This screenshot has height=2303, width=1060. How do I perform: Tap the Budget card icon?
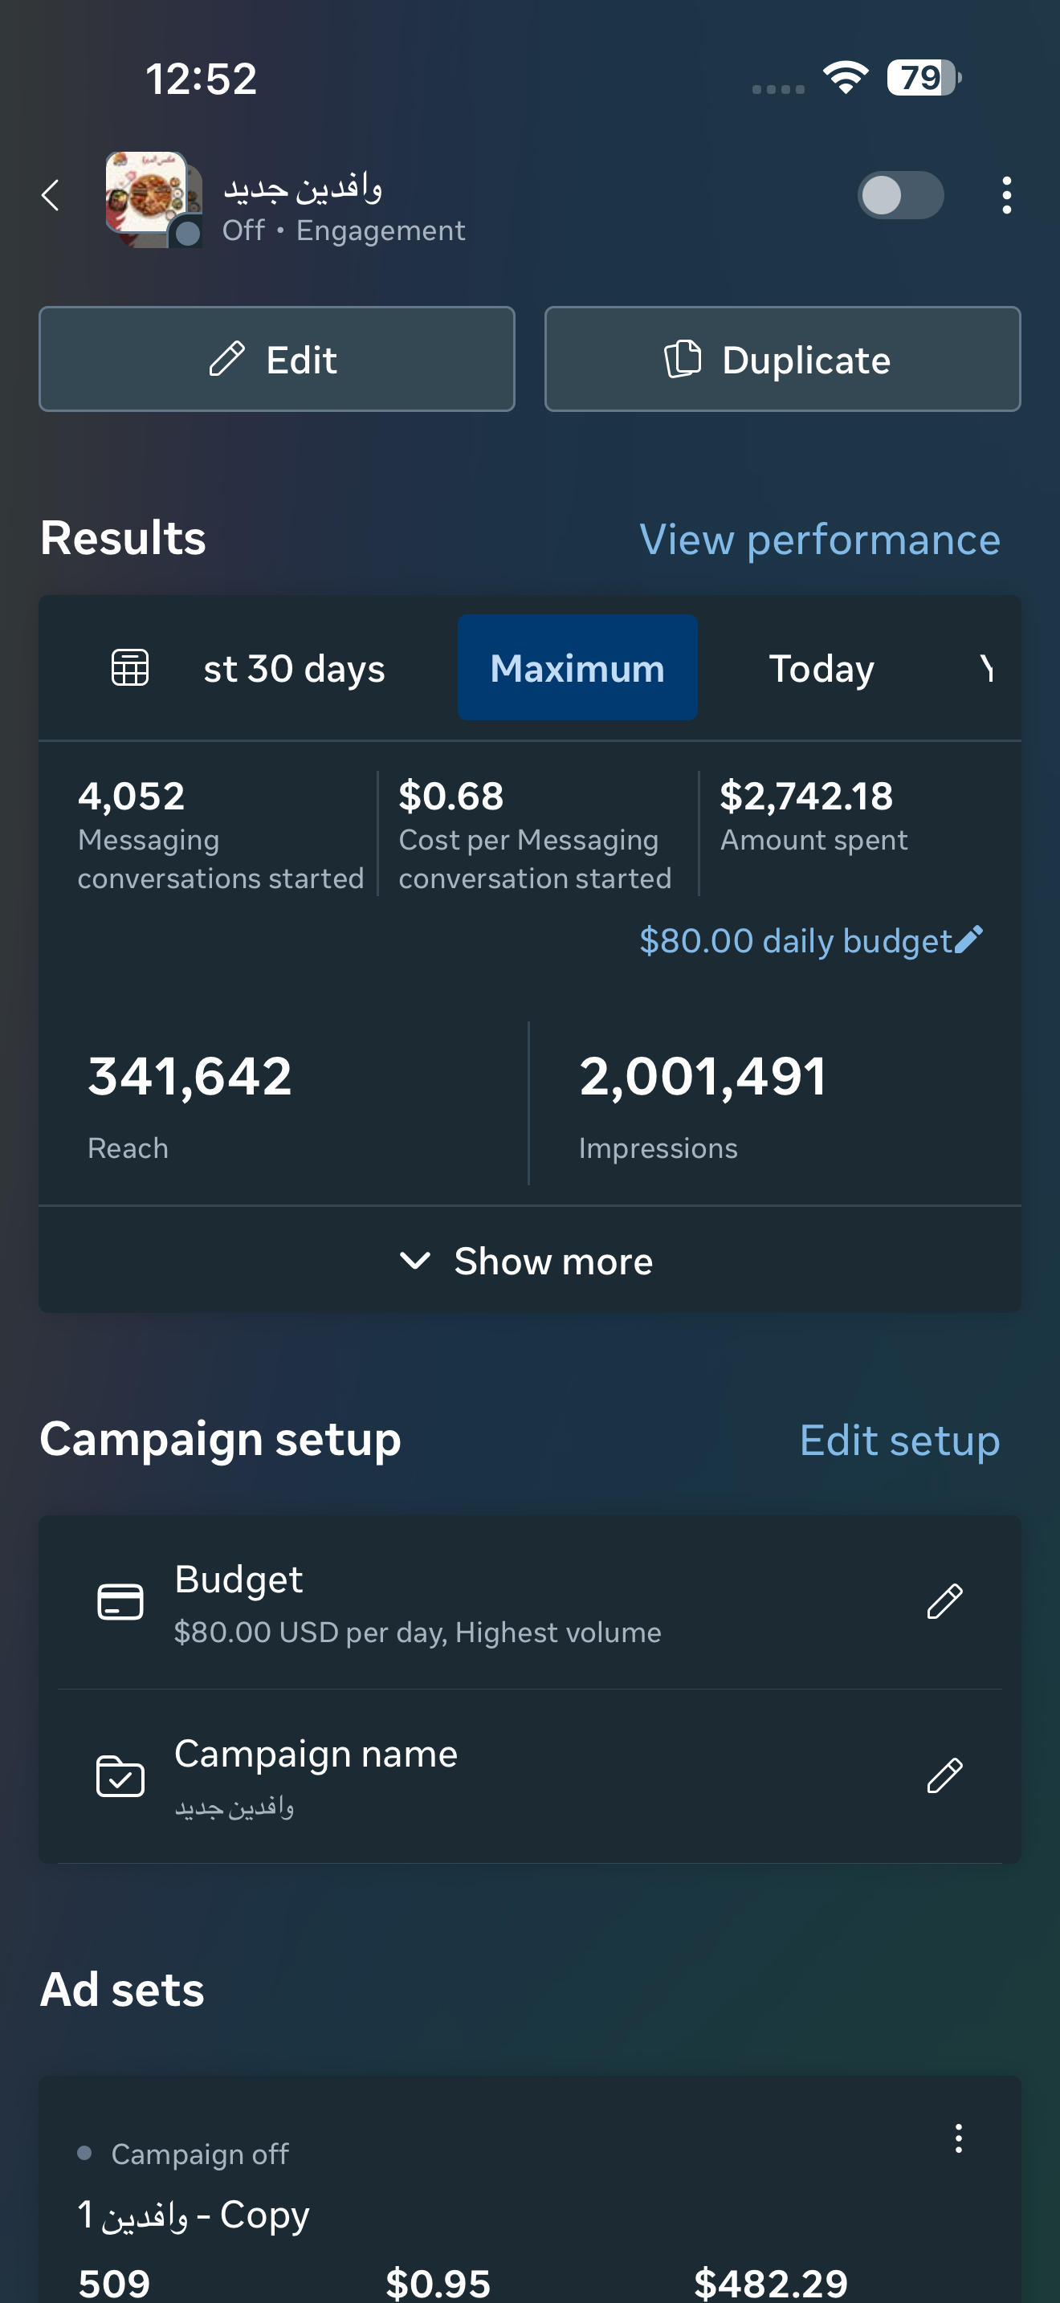click(x=120, y=1601)
